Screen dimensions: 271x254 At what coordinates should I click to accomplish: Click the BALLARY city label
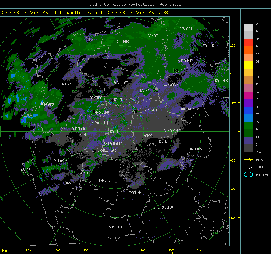[x=196, y=149]
